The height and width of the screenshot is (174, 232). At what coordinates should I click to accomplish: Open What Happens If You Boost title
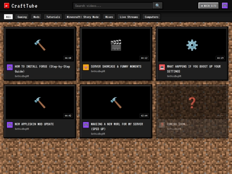[194, 69]
